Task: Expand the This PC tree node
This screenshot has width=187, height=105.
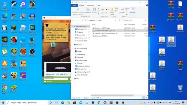Action: [72, 49]
